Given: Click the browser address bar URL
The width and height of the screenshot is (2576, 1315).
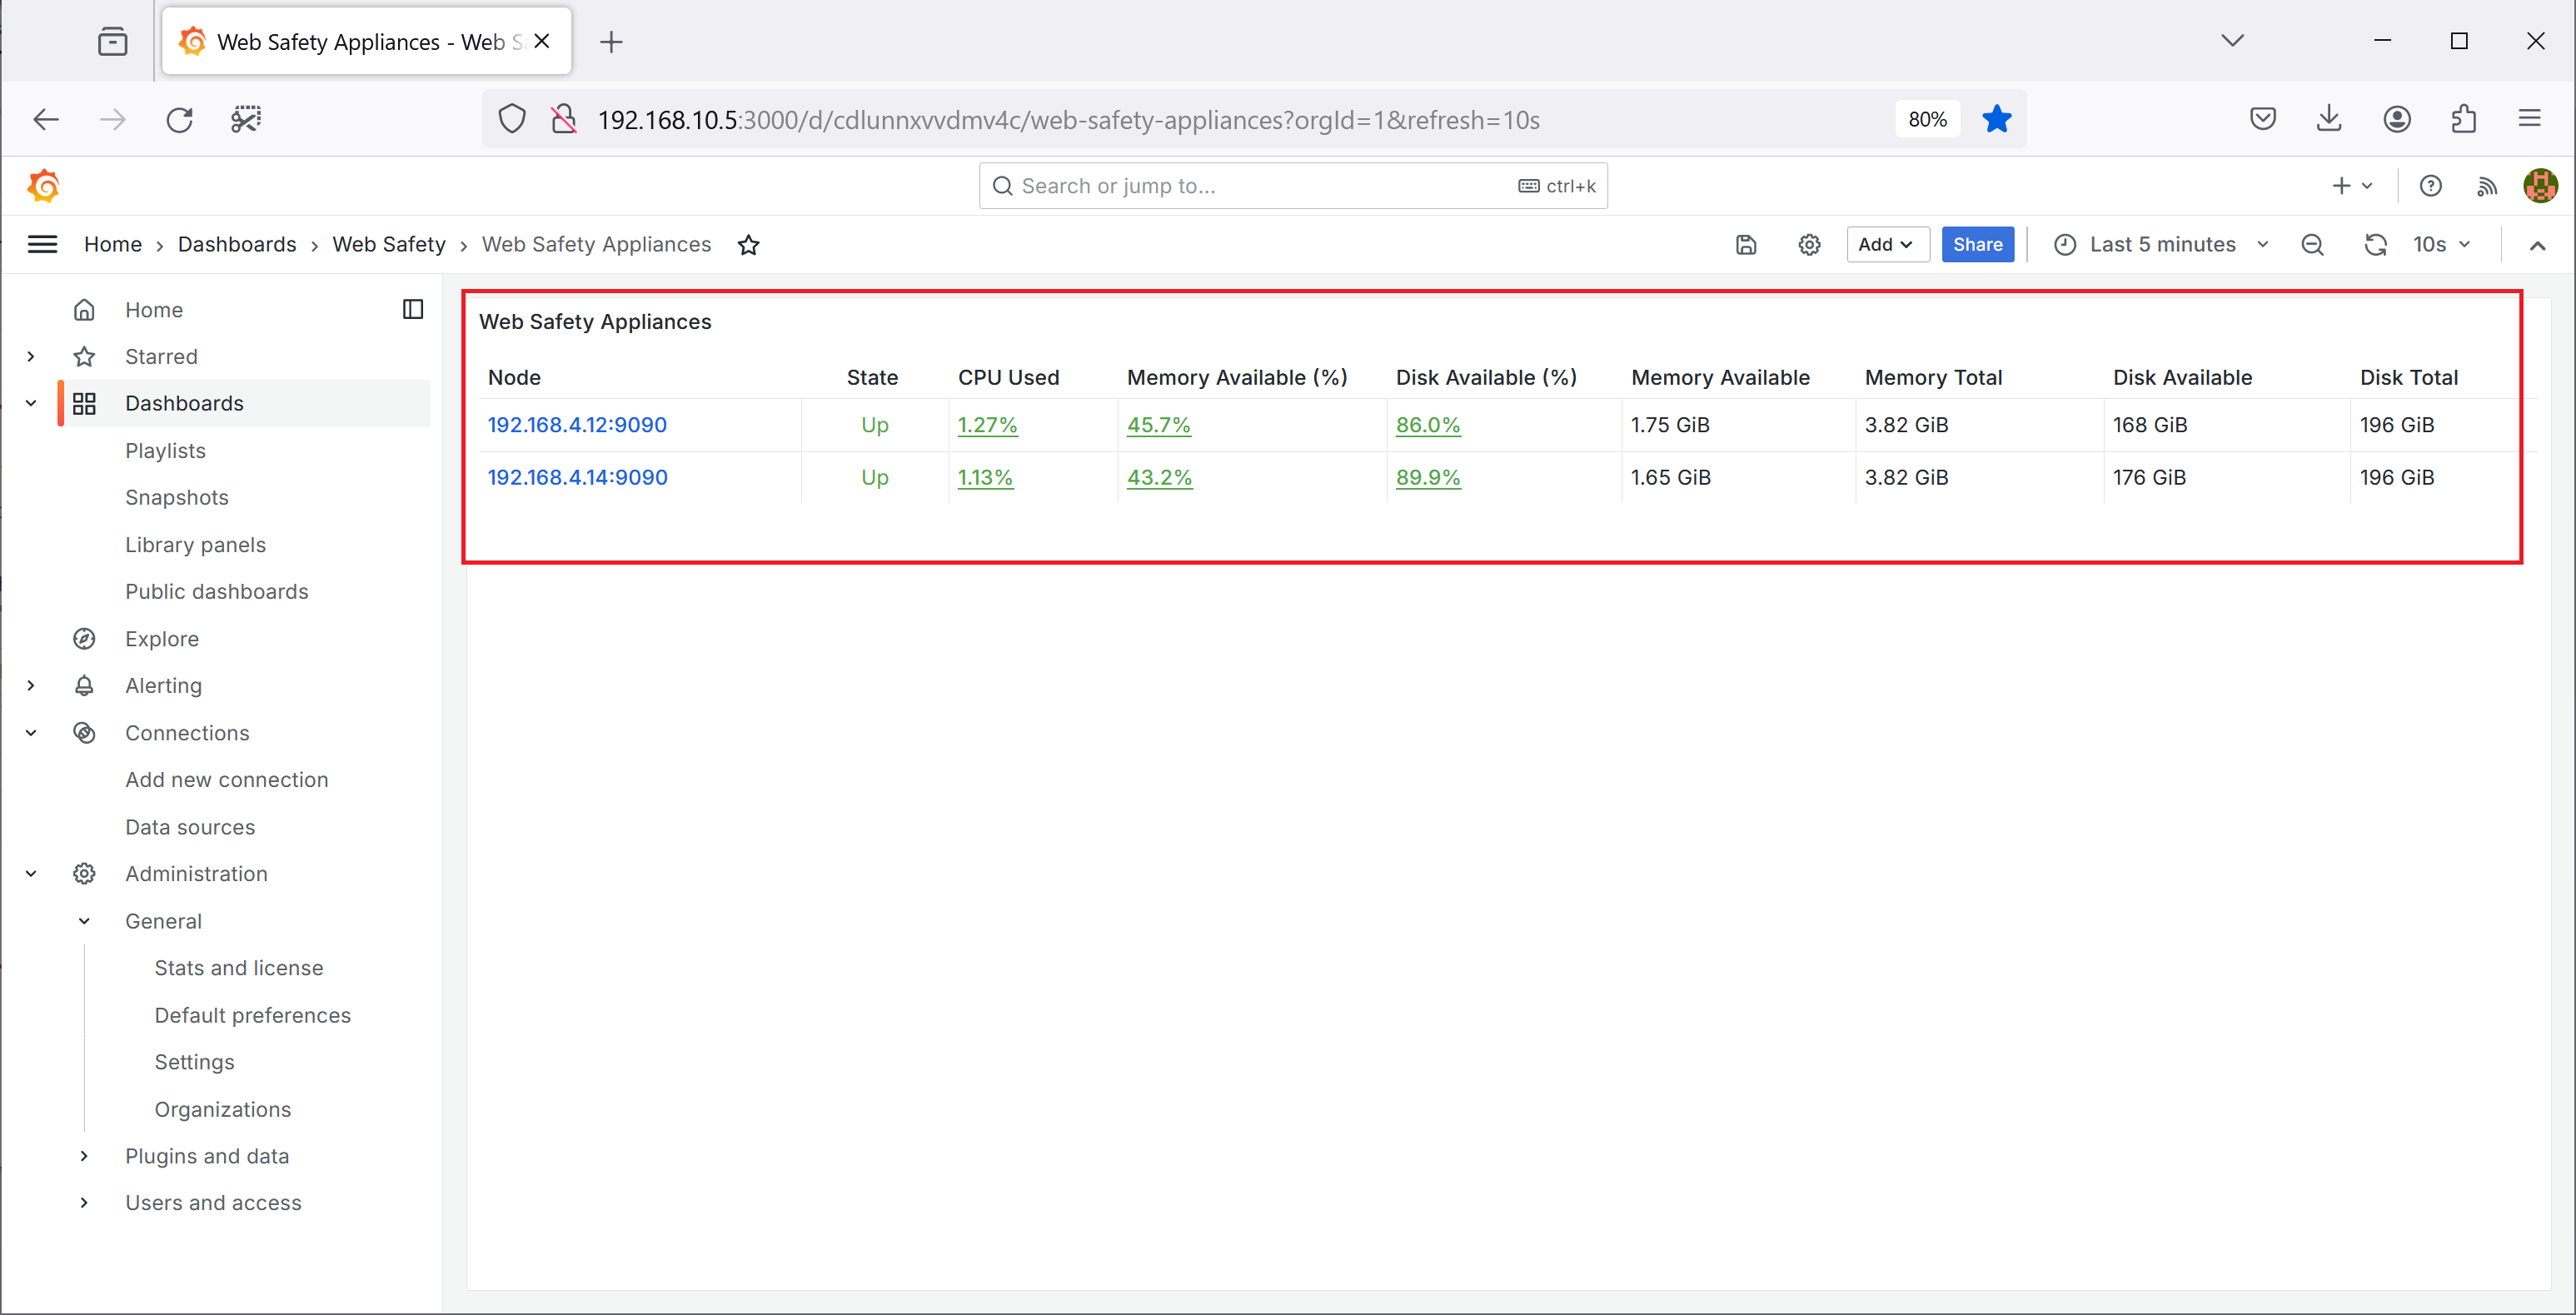Looking at the screenshot, I should click(1068, 120).
